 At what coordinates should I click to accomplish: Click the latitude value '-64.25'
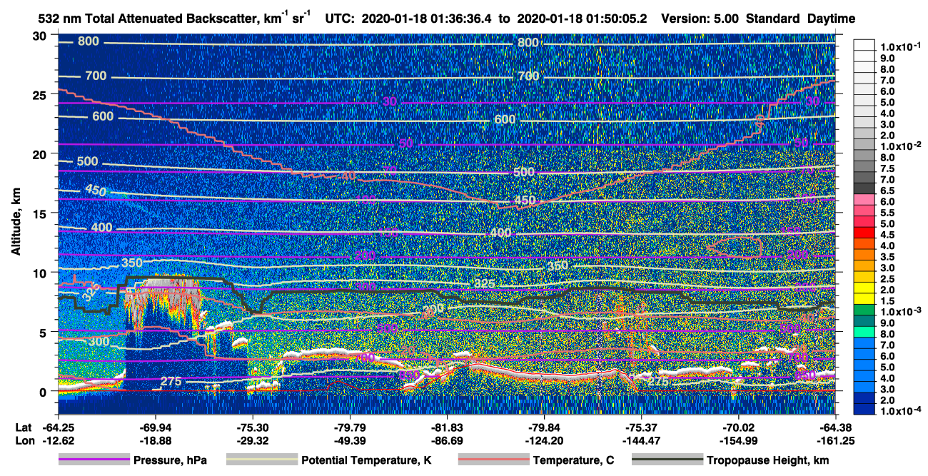[x=58, y=427]
